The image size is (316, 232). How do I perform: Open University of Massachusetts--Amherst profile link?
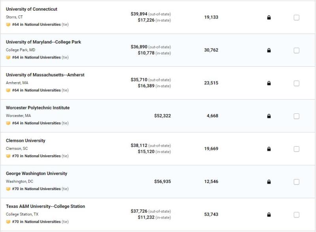click(x=45, y=75)
